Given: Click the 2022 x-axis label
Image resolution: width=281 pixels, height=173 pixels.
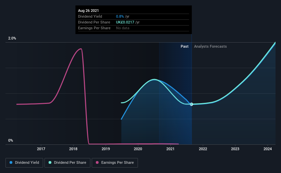Looking at the screenshot, I should [203, 149].
